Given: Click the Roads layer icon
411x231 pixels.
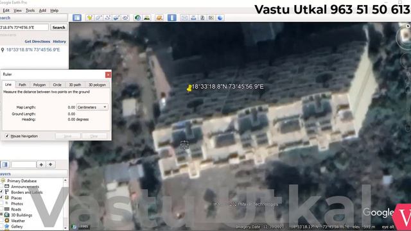Looking at the screenshot, I should (x=7, y=209).
